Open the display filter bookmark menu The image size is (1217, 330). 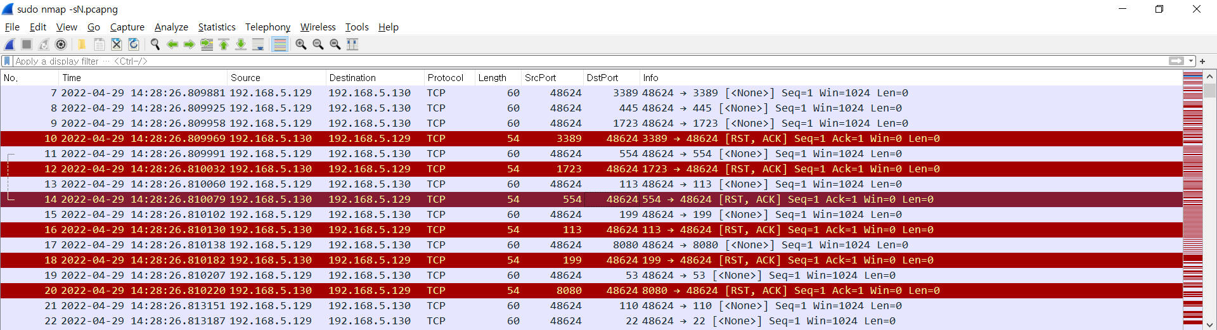click(7, 61)
